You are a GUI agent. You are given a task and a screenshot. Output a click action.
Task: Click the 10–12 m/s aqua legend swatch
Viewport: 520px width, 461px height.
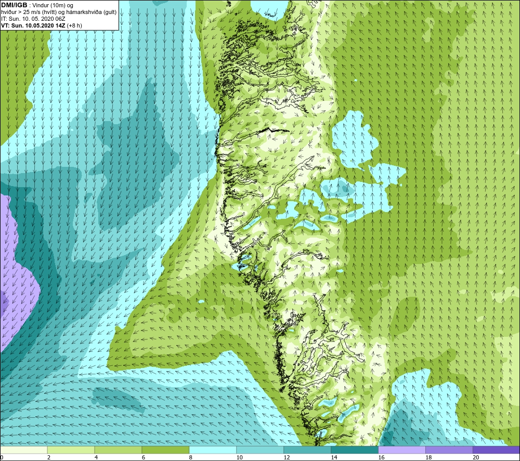(260, 450)
